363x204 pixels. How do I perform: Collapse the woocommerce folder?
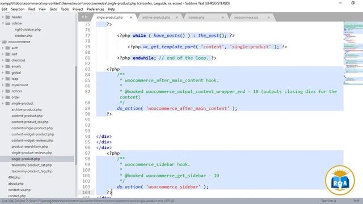click(1, 42)
